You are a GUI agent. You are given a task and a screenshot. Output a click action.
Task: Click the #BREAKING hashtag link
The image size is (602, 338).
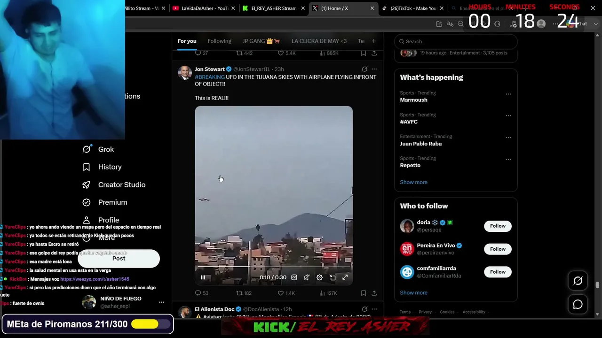(210, 77)
